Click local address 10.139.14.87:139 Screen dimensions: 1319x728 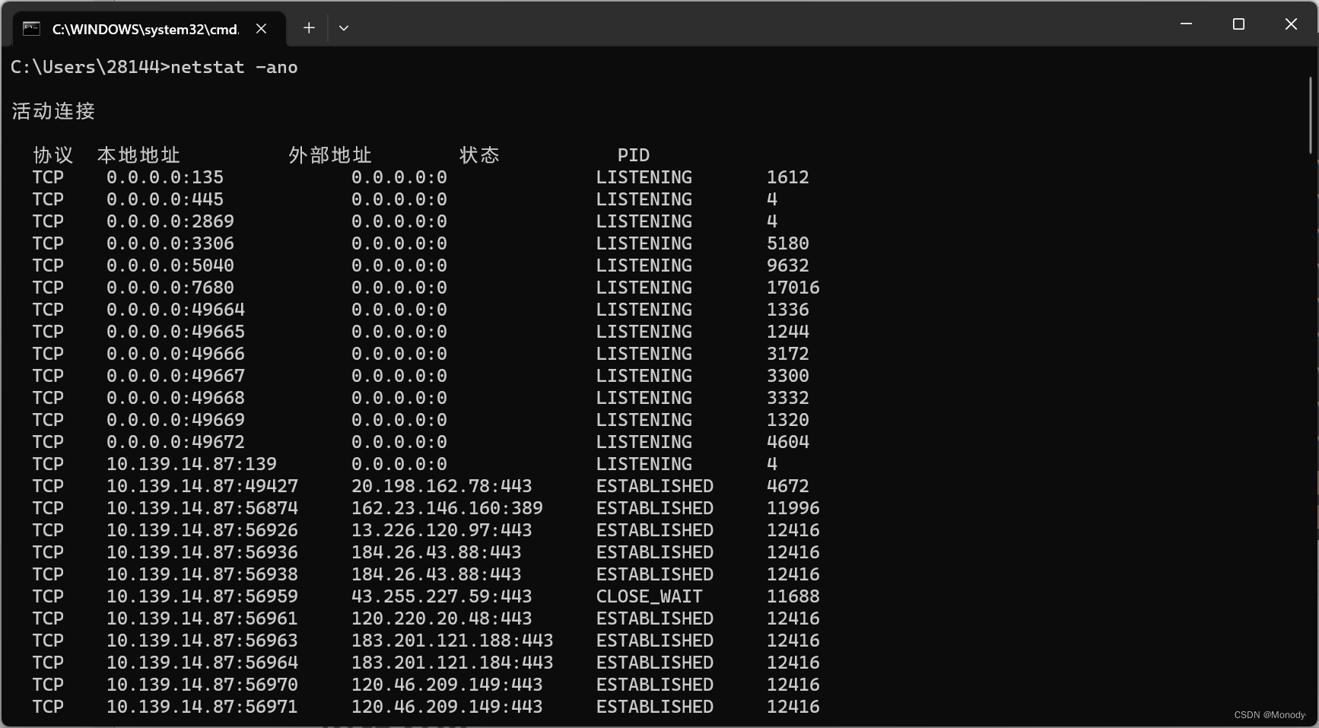192,464
